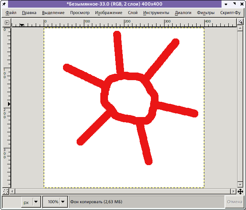
Task: Open the Выделение menu
Action: point(53,12)
